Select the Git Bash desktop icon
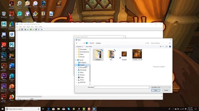Screen dimensions: 199x111 (35, 14)
